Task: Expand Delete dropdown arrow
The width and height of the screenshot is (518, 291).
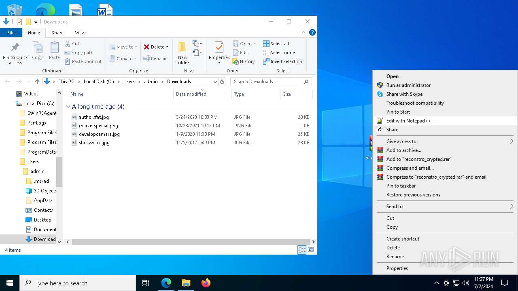Action: (x=168, y=47)
